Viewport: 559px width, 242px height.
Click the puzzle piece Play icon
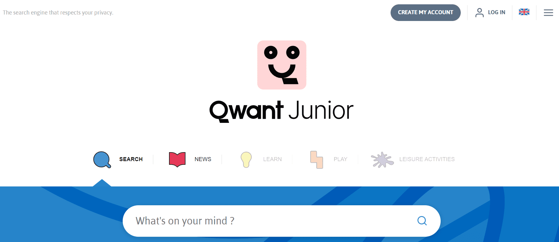[316, 160]
